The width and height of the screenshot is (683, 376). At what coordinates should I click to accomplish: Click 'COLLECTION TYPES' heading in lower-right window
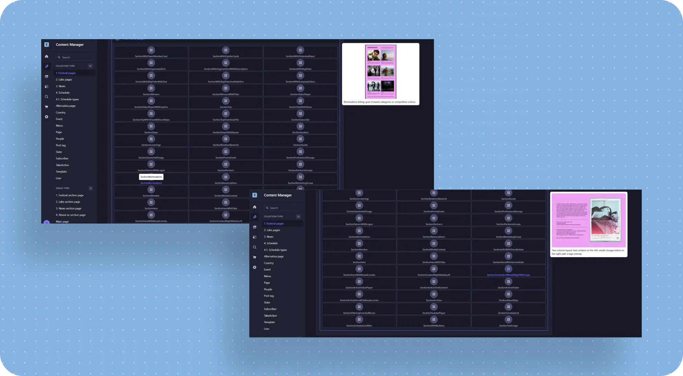[x=273, y=217]
